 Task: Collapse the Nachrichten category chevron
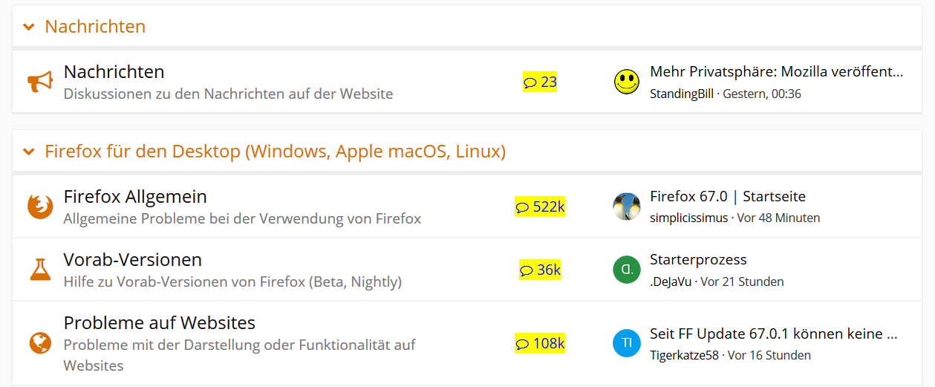tap(29, 27)
